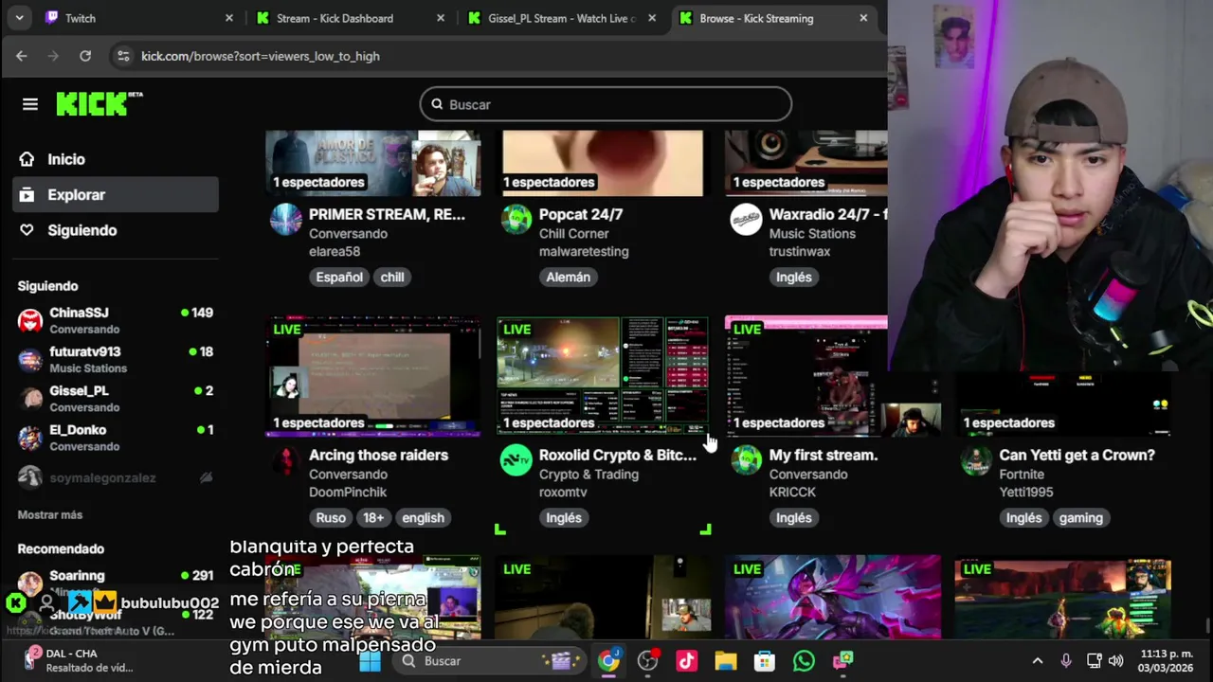Click the home icon beside Inicio
The width and height of the screenshot is (1213, 682).
tap(27, 159)
